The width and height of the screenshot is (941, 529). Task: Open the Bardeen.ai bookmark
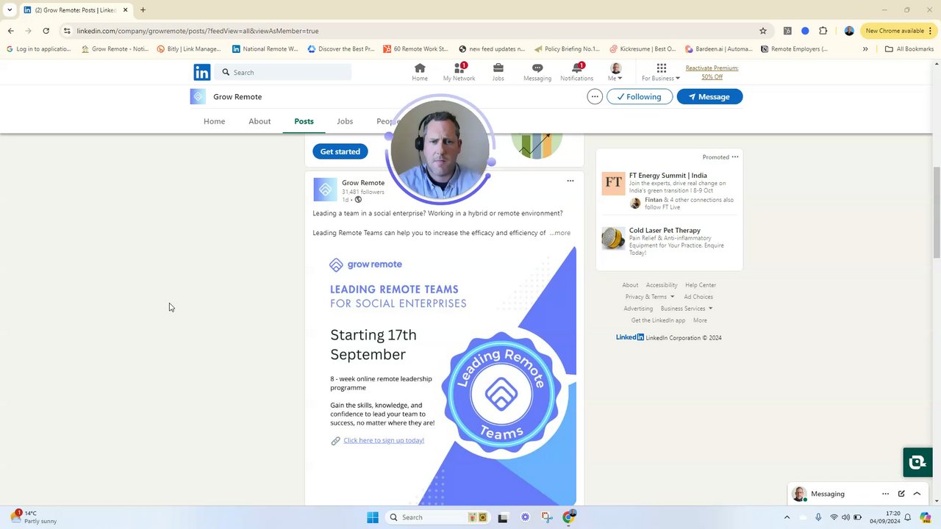[x=719, y=49]
